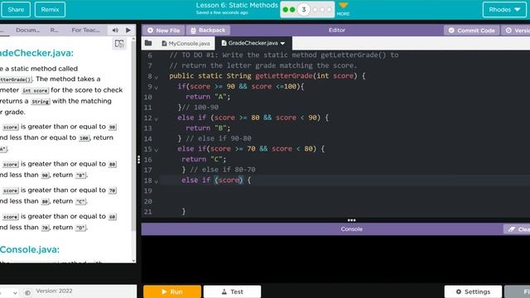This screenshot has height=298, width=530.
Task: Click the instructions panel layout icon
Action: tap(119, 44)
